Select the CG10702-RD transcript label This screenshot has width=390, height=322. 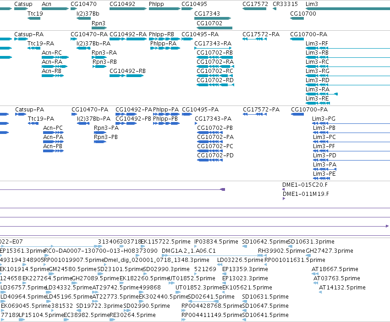pos(215,80)
